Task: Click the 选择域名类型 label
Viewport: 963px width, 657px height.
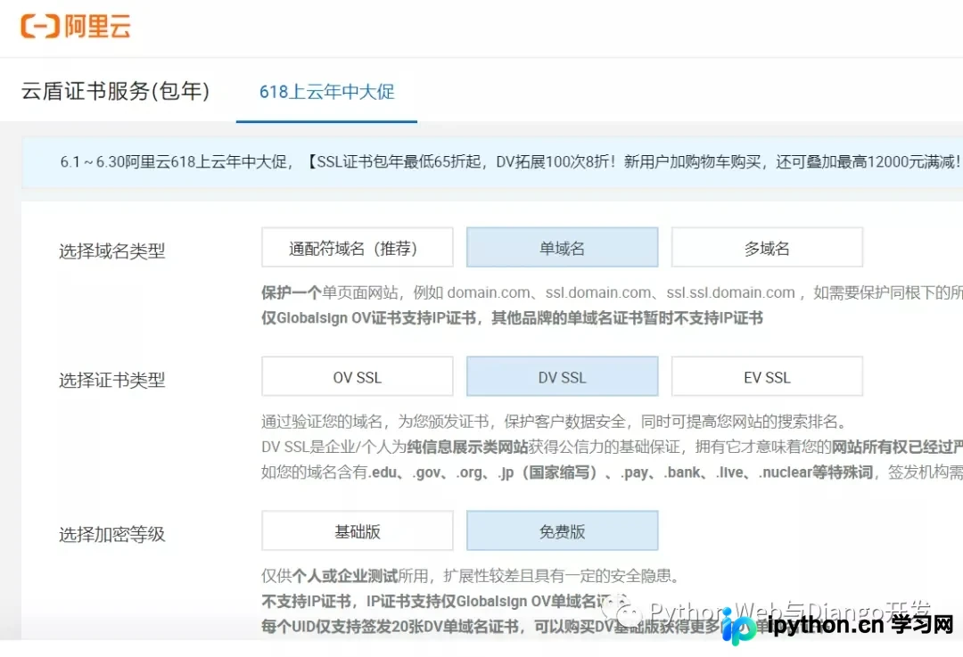Action: [x=111, y=250]
